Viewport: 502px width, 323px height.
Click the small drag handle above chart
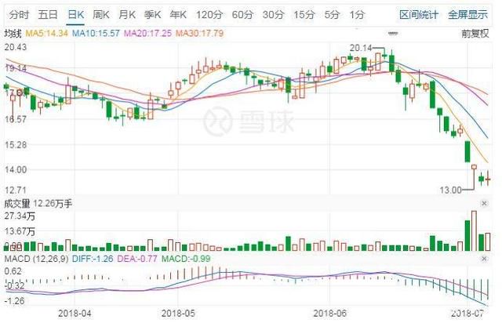tap(393, 33)
